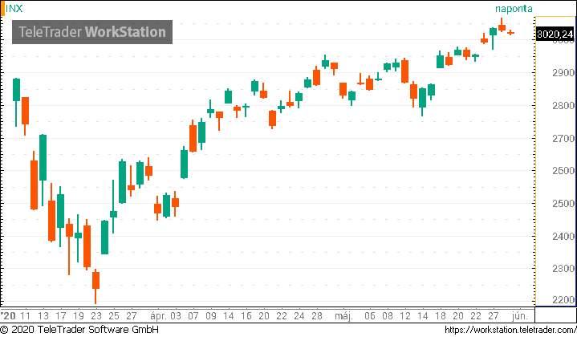This screenshot has height=337, width=577.
Task: Click the TeleTrader Software GmbH copyright text
Action: (x=79, y=329)
